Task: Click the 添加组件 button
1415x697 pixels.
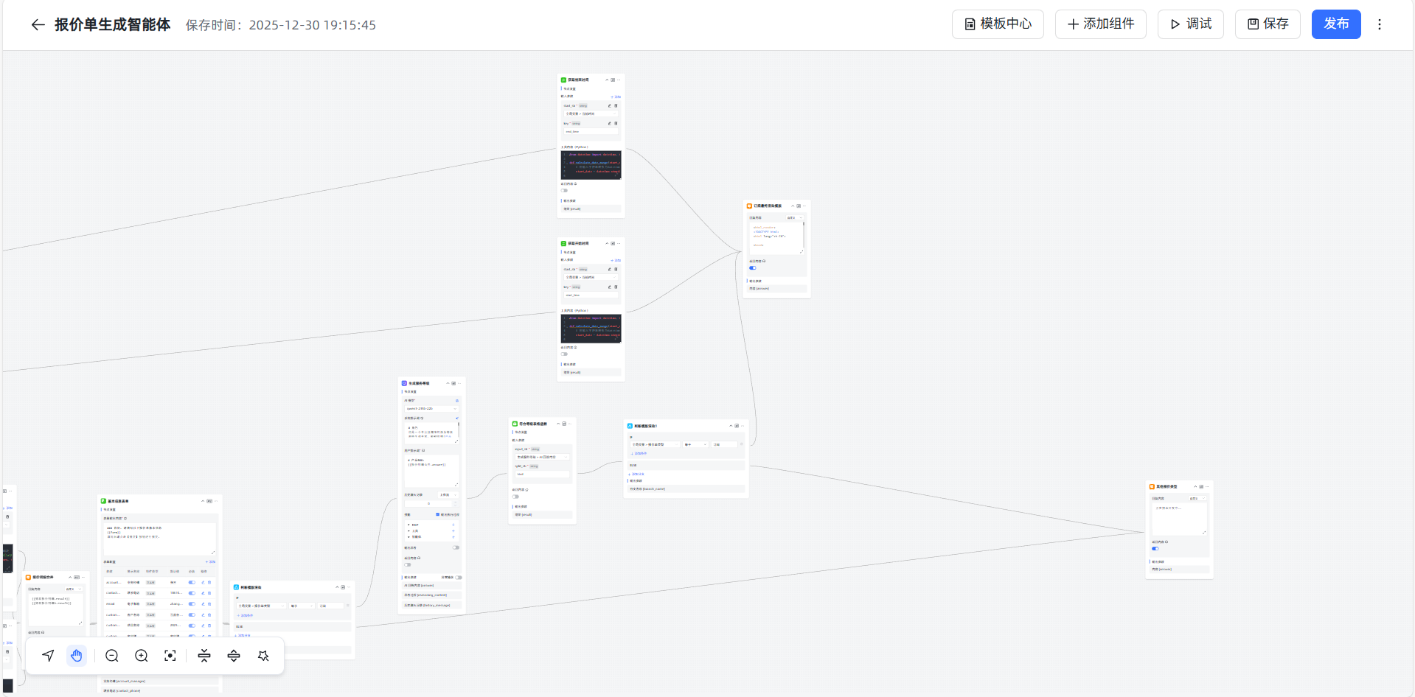Action: pos(1100,24)
